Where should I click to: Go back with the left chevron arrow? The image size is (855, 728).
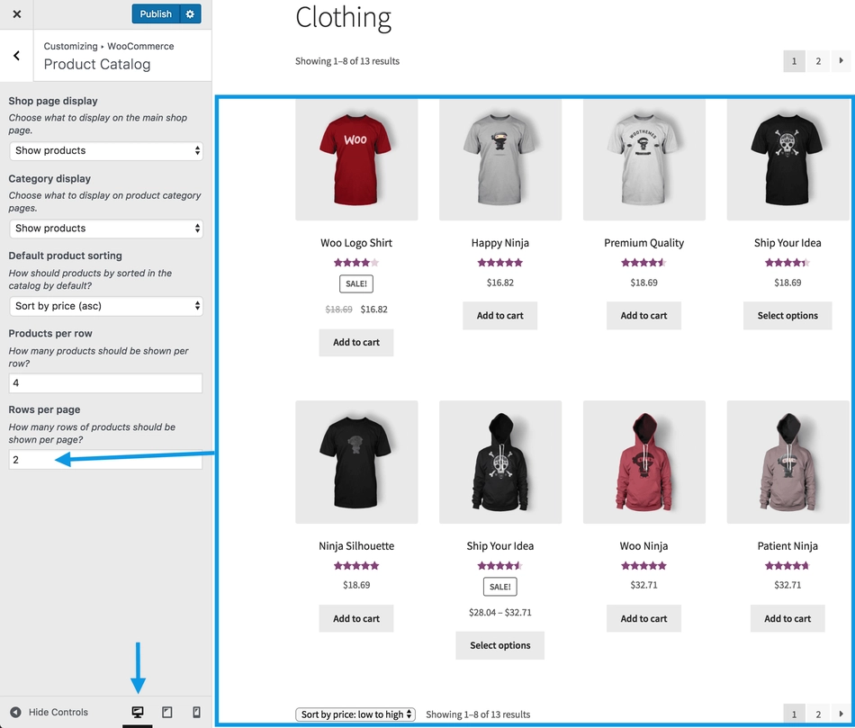[x=17, y=56]
